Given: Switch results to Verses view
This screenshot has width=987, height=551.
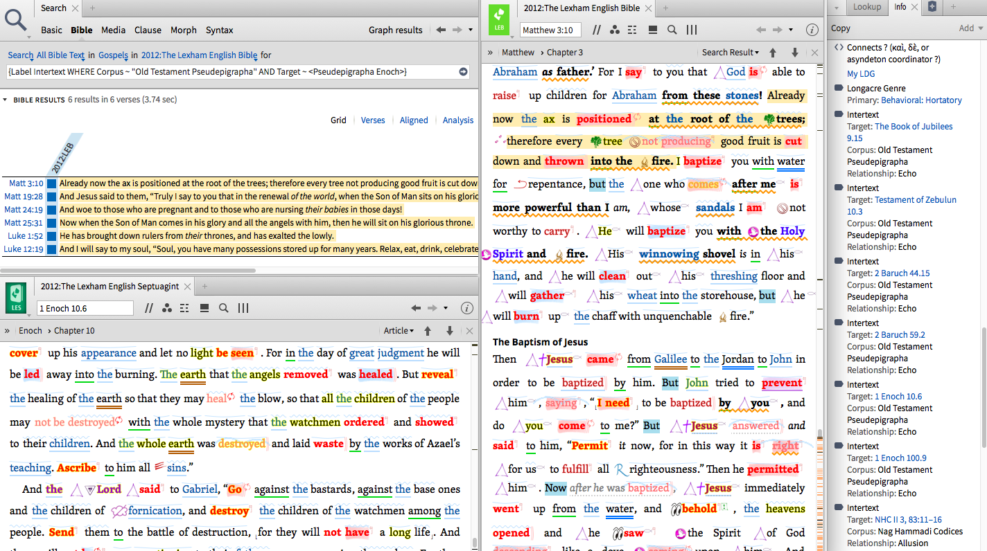Looking at the screenshot, I should [x=372, y=120].
